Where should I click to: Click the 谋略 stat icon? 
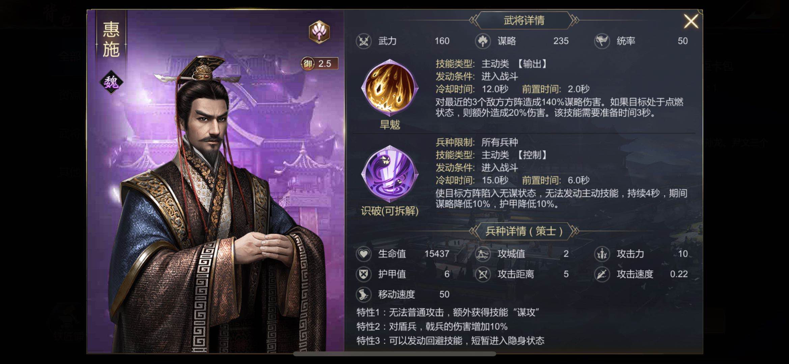483,41
